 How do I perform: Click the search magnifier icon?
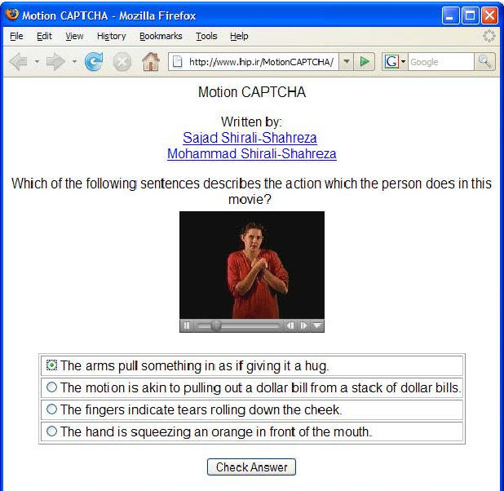point(484,61)
